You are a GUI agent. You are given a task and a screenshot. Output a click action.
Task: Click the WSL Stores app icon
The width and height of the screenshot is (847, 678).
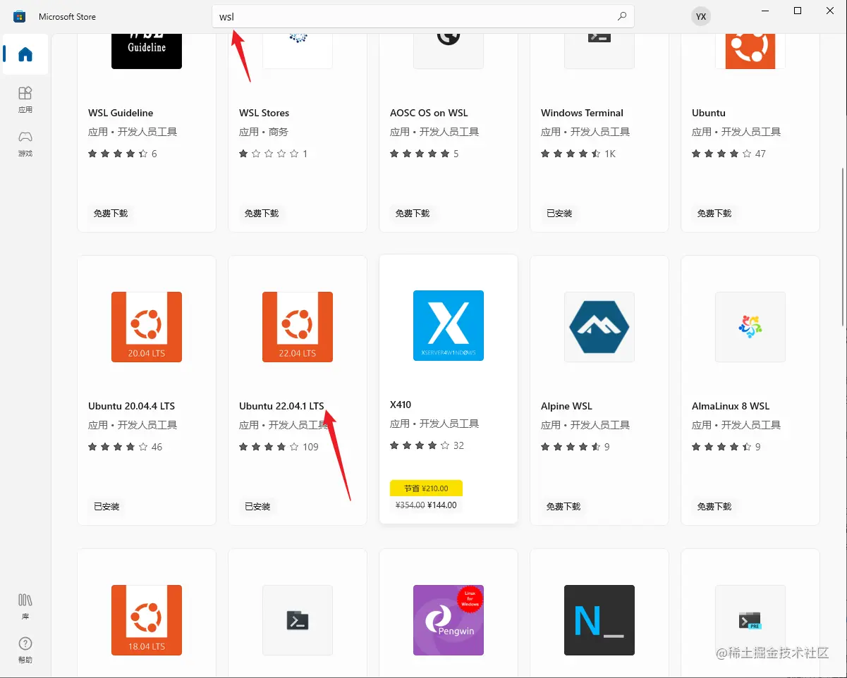(298, 51)
